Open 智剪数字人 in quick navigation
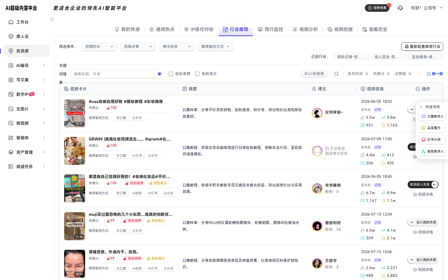Viewport: 448px width, 280px height. coord(432,151)
